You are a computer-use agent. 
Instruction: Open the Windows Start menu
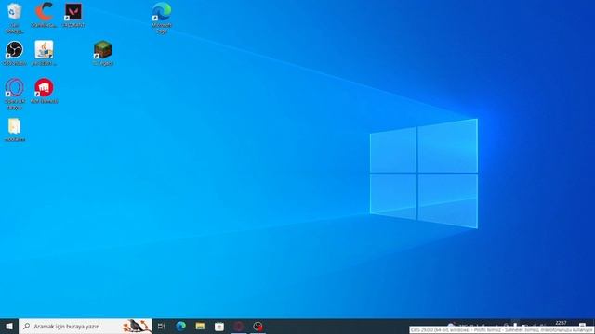click(9, 327)
